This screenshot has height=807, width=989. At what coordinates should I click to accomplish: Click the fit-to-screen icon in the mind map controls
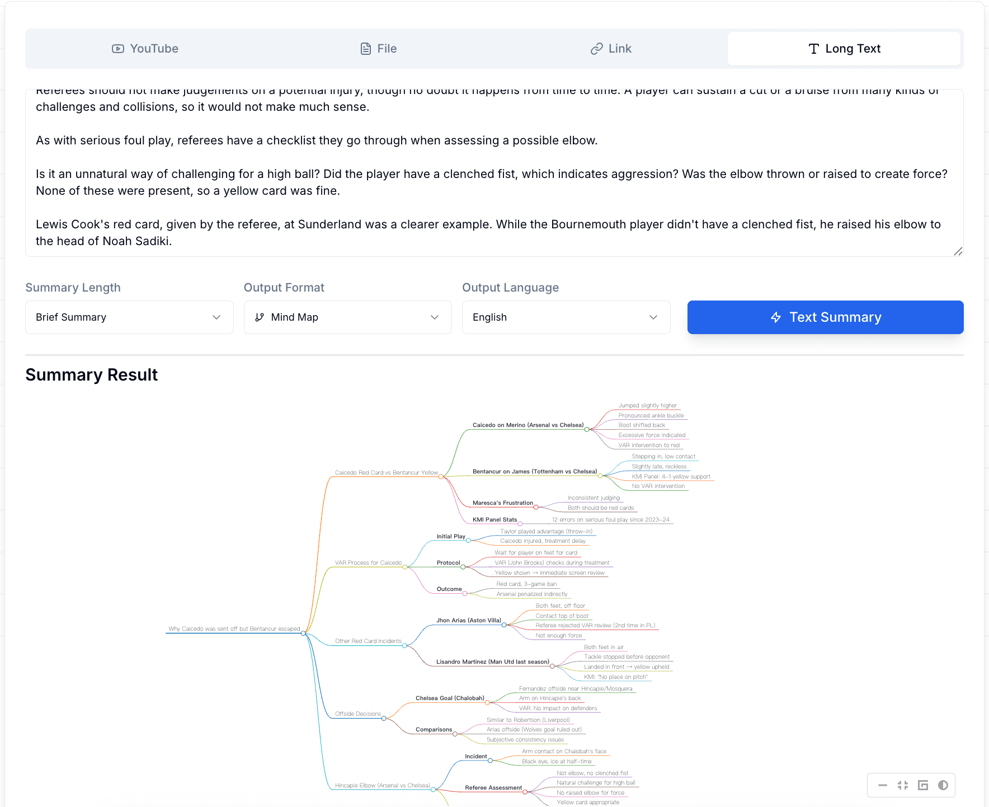point(903,785)
